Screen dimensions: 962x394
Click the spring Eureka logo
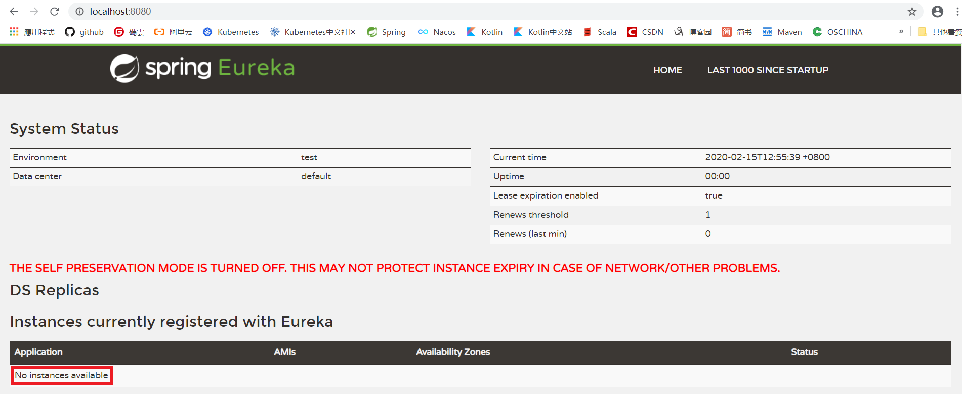tap(202, 68)
